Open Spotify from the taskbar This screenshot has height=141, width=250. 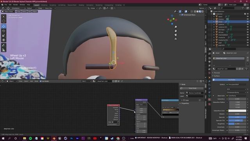pyautogui.click(x=30, y=138)
